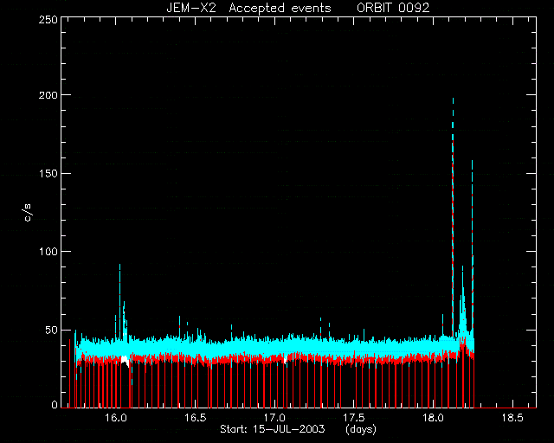
Task: Click the '200' y-axis tick label
Action: pyautogui.click(x=48, y=95)
